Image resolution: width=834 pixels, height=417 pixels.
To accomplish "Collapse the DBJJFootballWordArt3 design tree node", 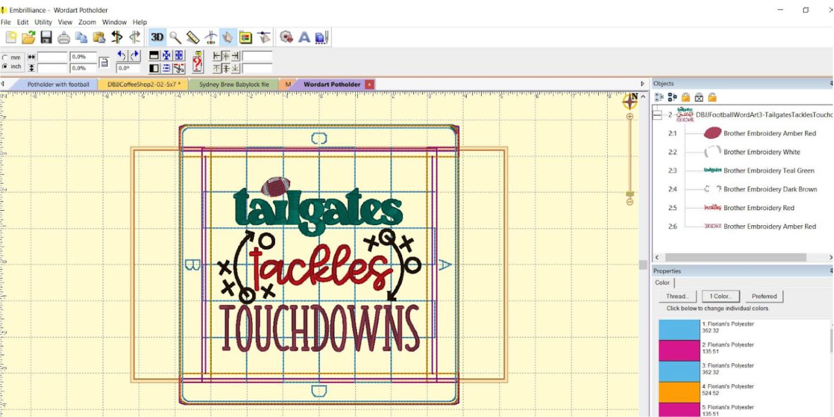I will 657,115.
